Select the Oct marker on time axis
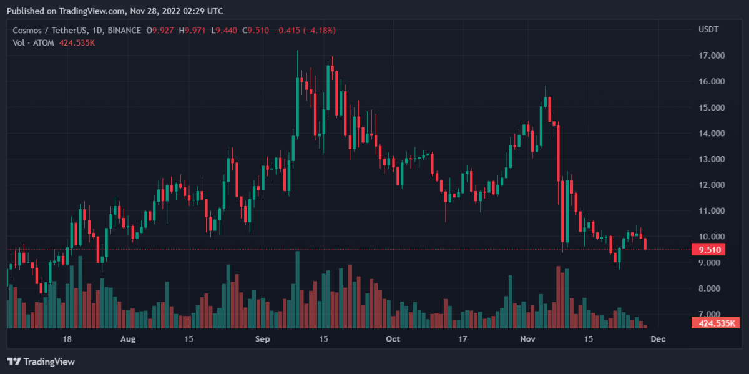749x374 pixels. (393, 339)
